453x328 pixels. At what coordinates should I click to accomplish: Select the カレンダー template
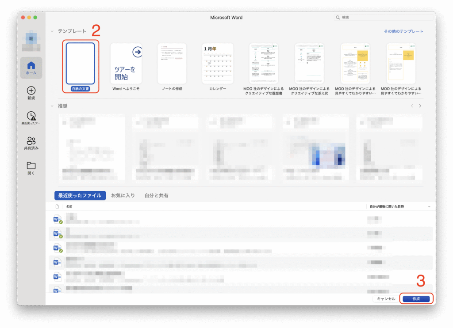tap(218, 67)
